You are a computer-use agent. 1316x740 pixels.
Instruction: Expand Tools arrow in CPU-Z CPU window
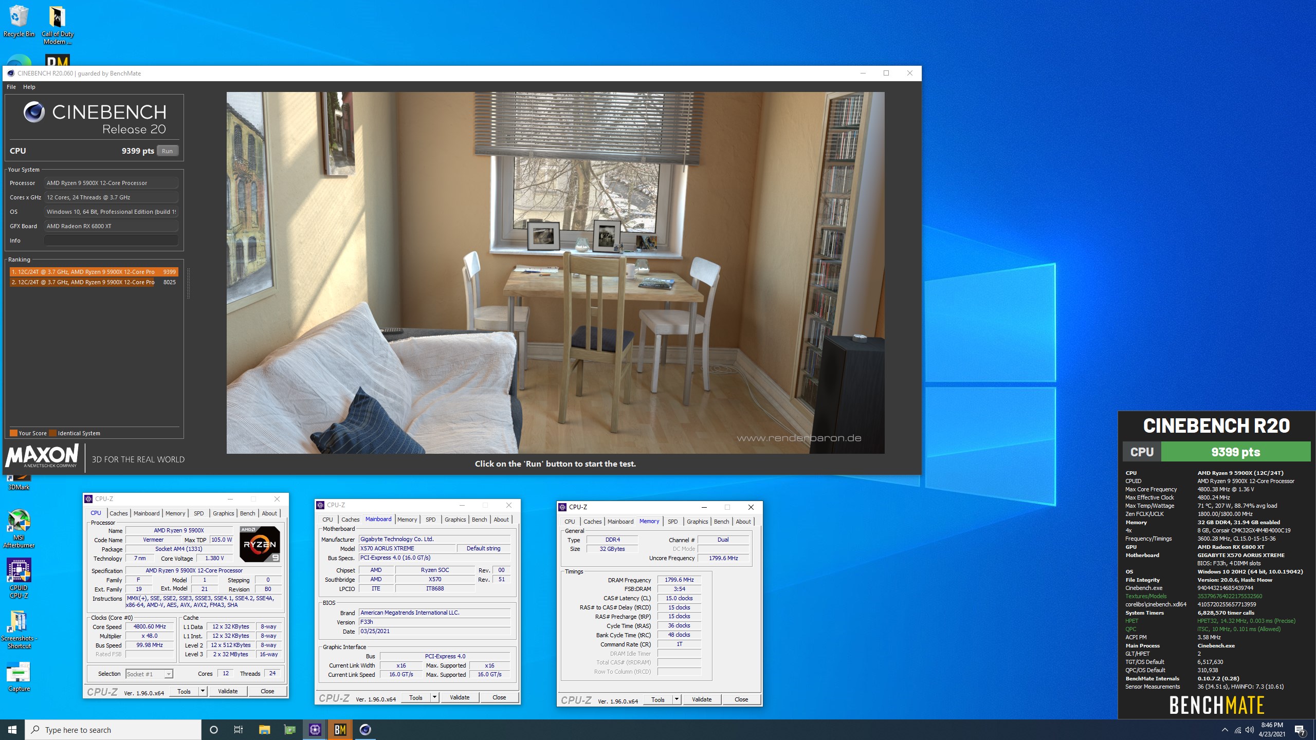point(203,691)
